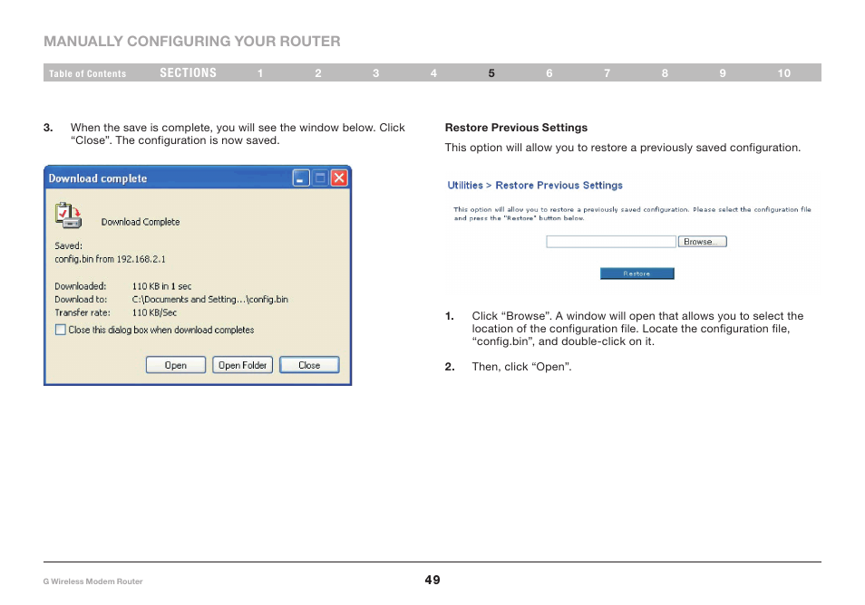Screen dimensions: 865x605
Task: Go to section 2 in navigation bar
Action: [x=317, y=73]
